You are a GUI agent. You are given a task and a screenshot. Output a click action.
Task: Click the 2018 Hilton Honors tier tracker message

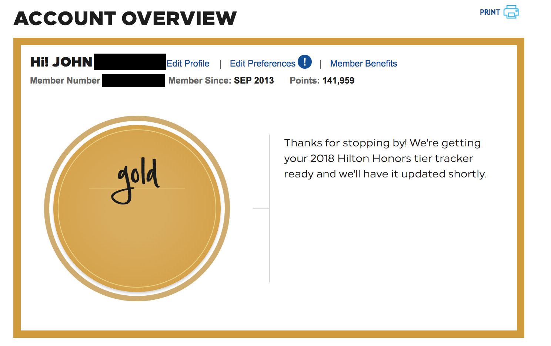tap(385, 158)
